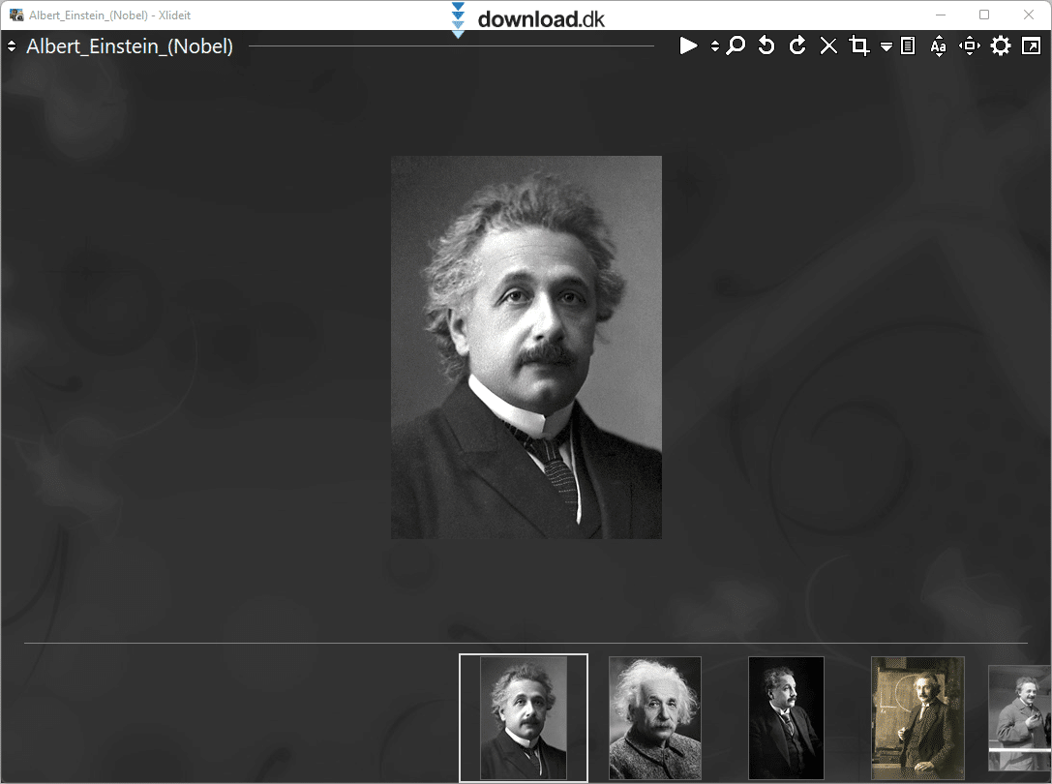Select the sepia blackboard Einstein thumbnail
The height and width of the screenshot is (784, 1052).
tap(917, 717)
